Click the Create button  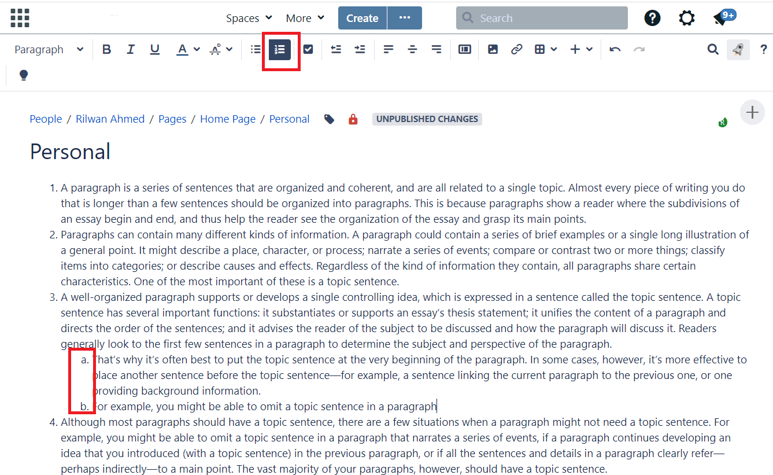[x=363, y=18]
